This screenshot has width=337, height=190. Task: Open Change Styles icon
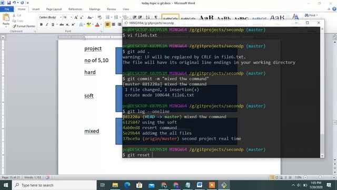pos(295,16)
